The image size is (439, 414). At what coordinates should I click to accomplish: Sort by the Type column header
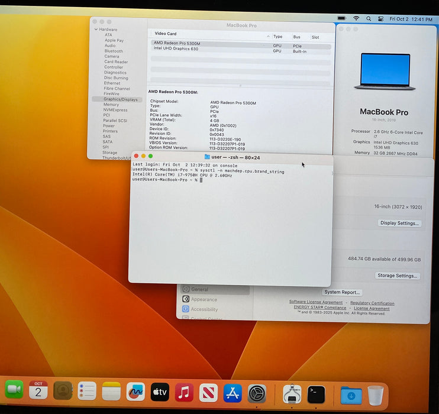[x=277, y=37]
